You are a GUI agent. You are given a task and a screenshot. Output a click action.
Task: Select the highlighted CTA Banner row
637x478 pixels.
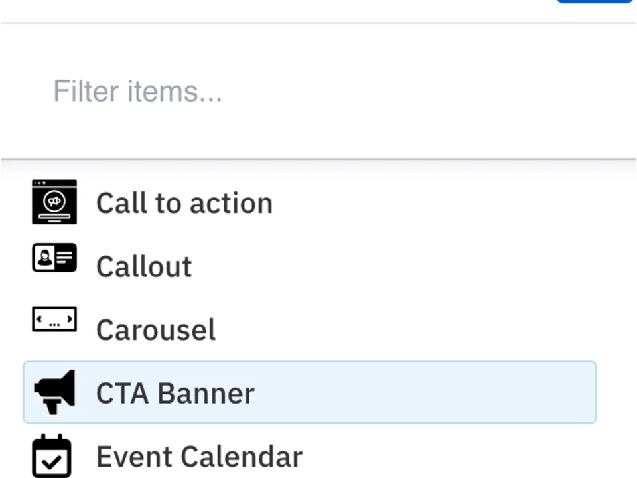coord(309,392)
